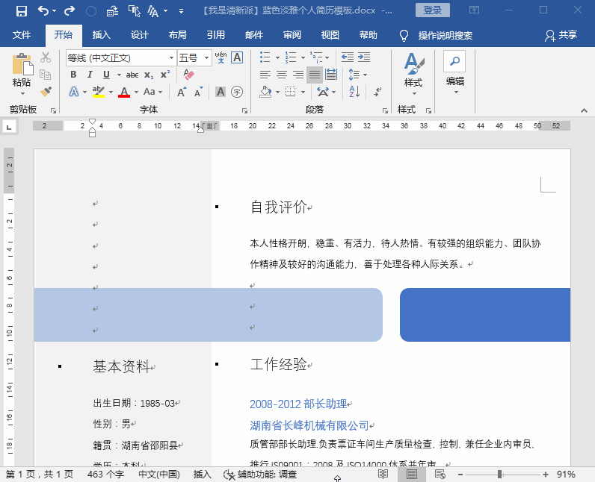The width and height of the screenshot is (595, 482).
Task: Select the Web Layout view in status bar
Action: pos(440,474)
